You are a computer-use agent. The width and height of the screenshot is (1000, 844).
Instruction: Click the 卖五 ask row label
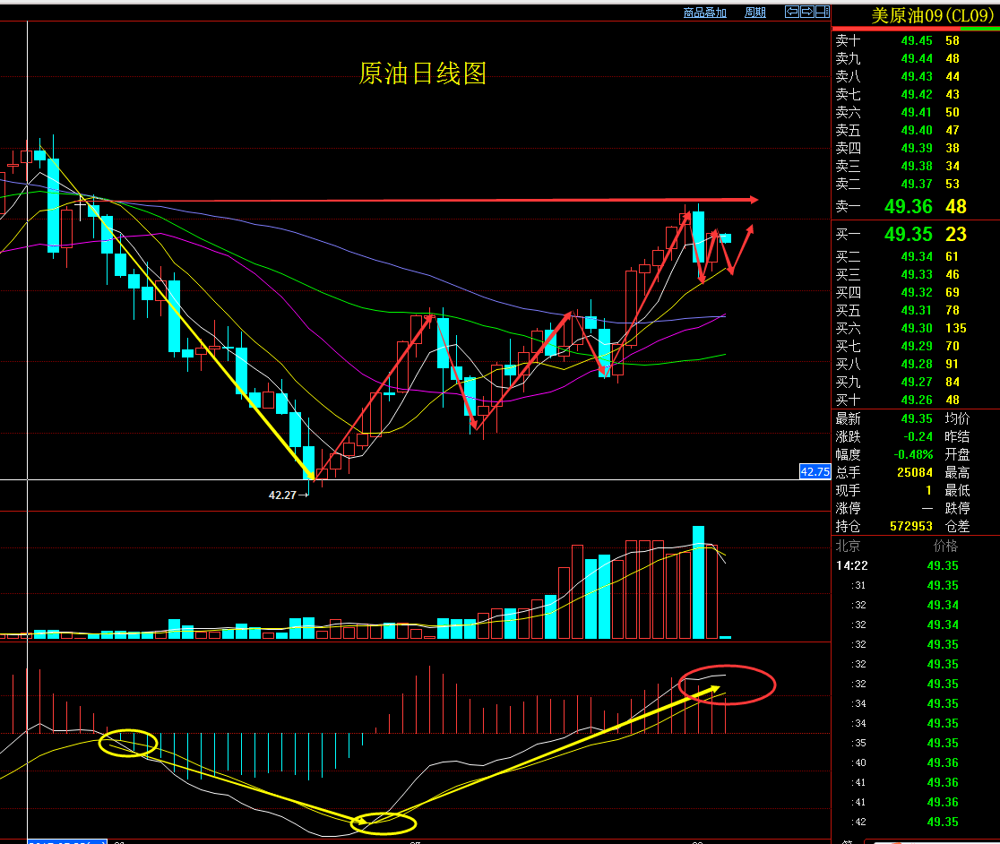(x=849, y=130)
